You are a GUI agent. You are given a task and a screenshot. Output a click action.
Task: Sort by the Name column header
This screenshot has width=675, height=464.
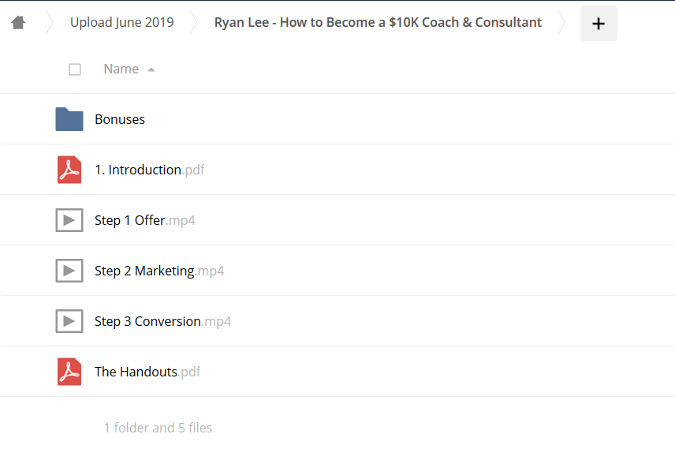[121, 69]
